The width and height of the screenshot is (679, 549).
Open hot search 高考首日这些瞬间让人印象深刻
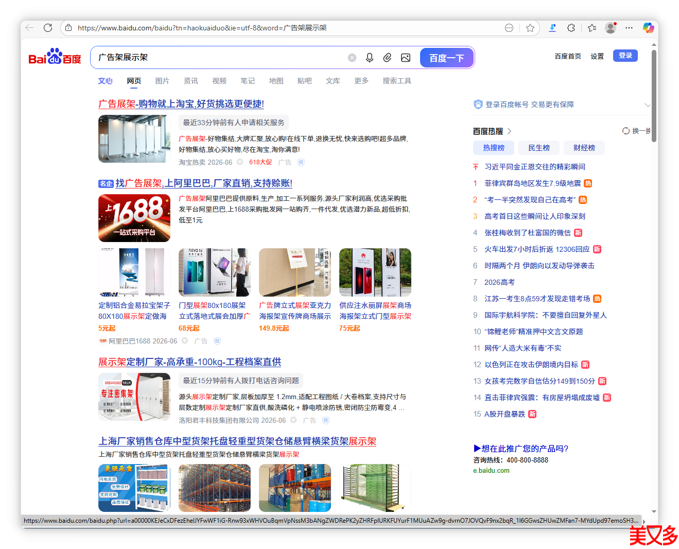tap(535, 216)
